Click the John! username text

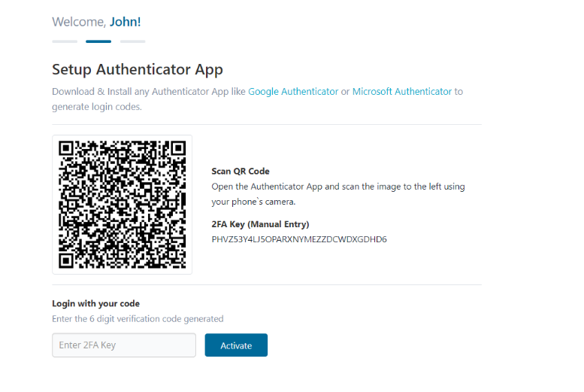pos(125,22)
